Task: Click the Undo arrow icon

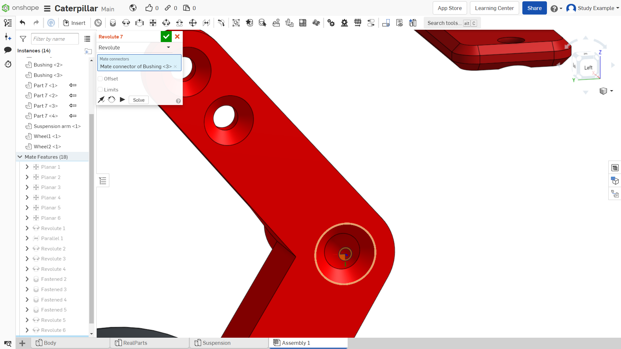Action: point(22,23)
